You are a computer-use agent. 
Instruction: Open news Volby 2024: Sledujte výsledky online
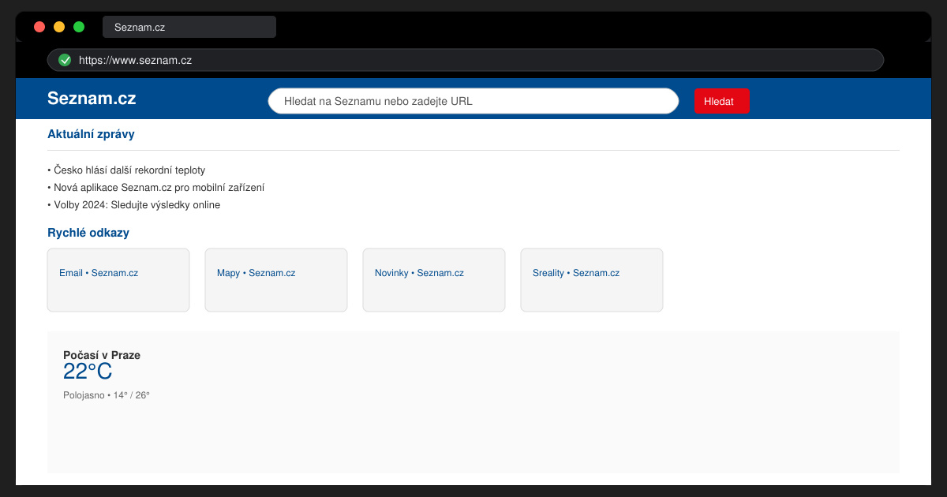pyautogui.click(x=134, y=205)
